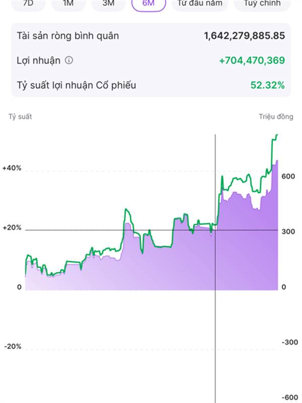
Task: Open the info icon beside Lợi nhuận
Action: point(68,60)
